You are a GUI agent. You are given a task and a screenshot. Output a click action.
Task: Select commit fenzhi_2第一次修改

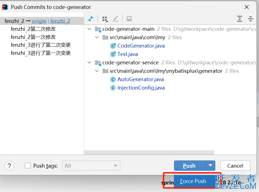33,37
